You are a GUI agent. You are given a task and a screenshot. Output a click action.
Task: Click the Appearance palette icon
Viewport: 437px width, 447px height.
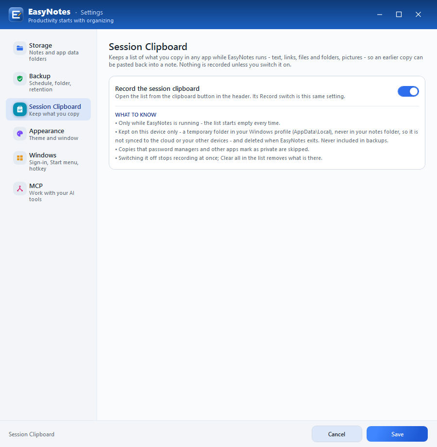20,134
